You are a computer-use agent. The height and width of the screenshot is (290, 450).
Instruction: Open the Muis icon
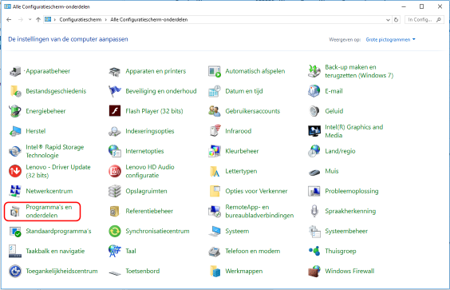pos(314,172)
